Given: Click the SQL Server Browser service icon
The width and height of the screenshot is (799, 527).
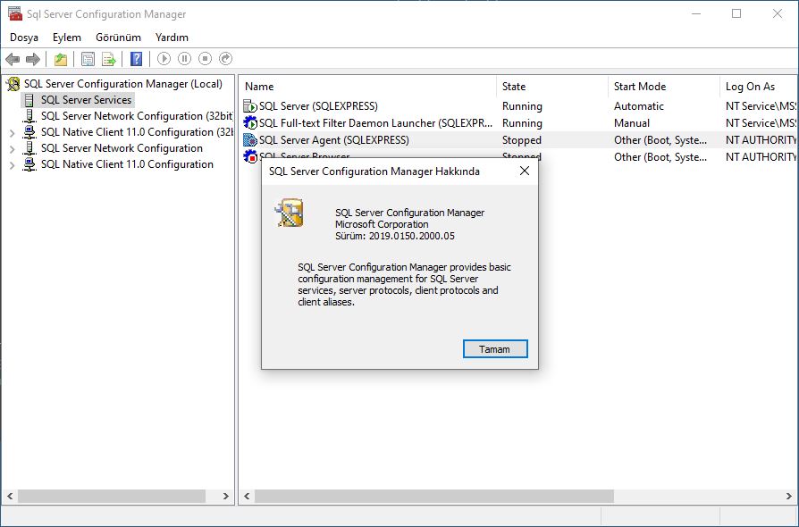Looking at the screenshot, I should click(250, 155).
